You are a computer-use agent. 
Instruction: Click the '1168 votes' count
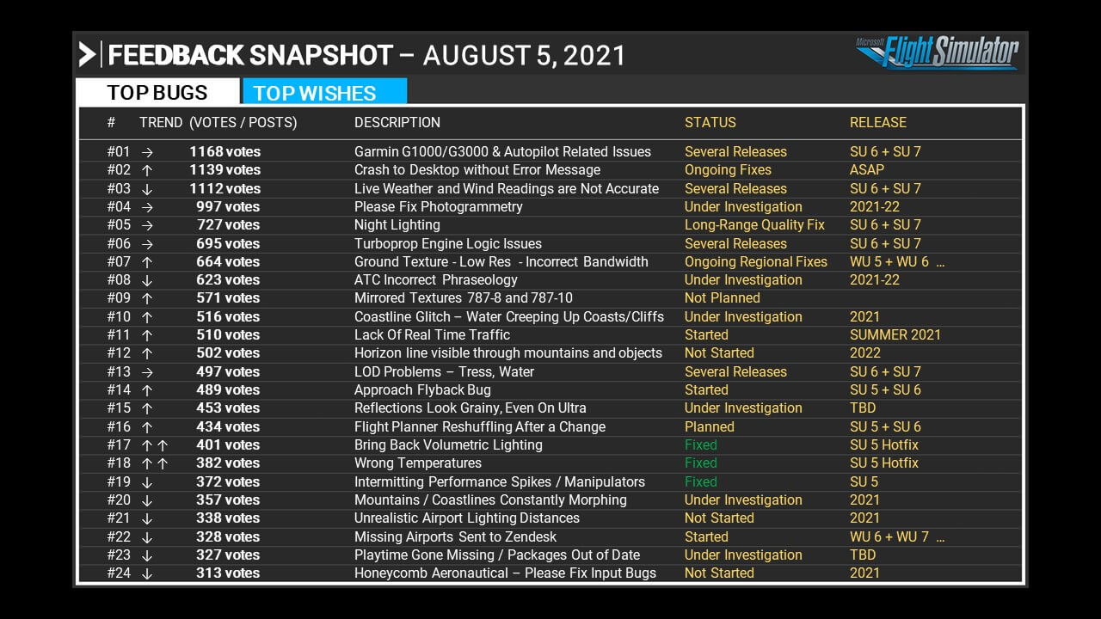click(225, 152)
